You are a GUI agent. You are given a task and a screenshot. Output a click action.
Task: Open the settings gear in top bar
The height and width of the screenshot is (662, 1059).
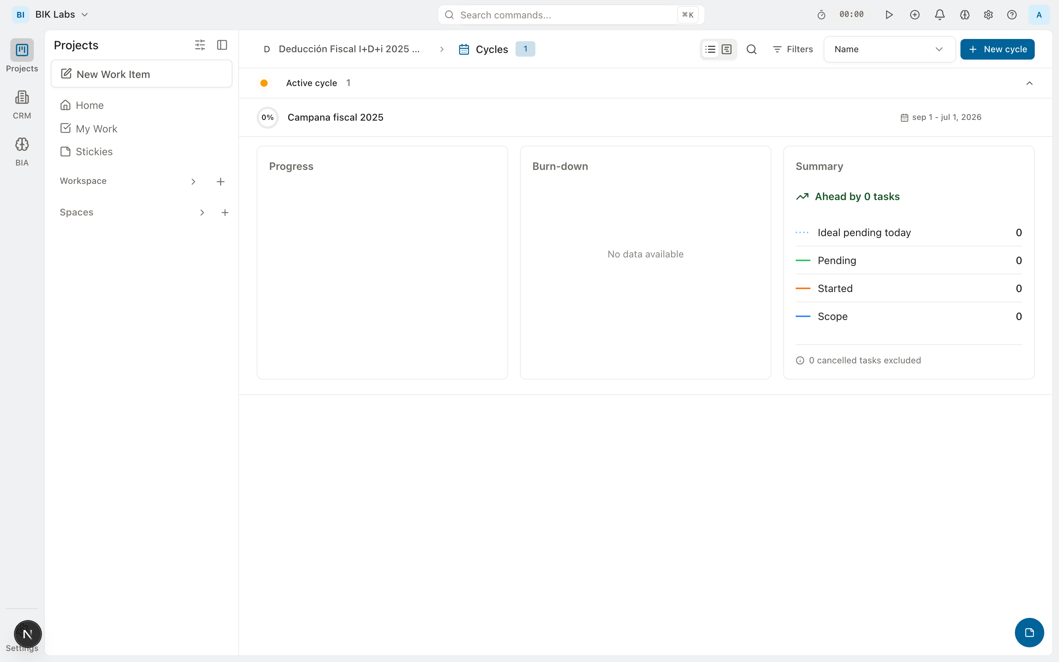(988, 15)
